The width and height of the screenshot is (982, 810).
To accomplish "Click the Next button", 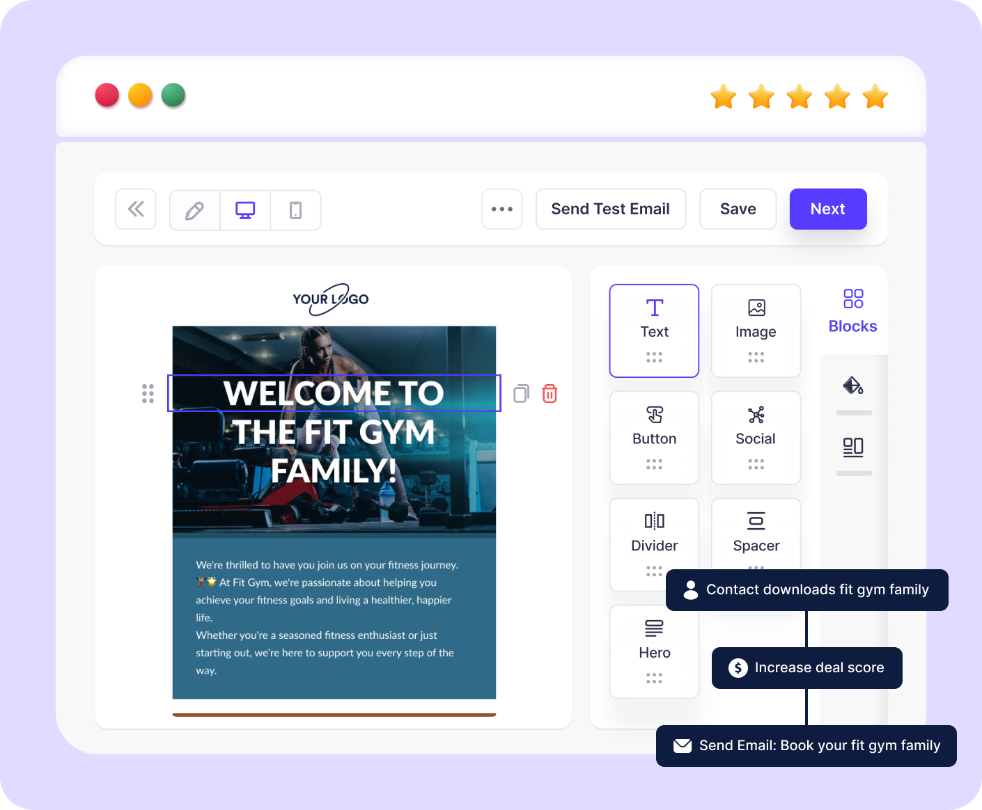I will 827,209.
